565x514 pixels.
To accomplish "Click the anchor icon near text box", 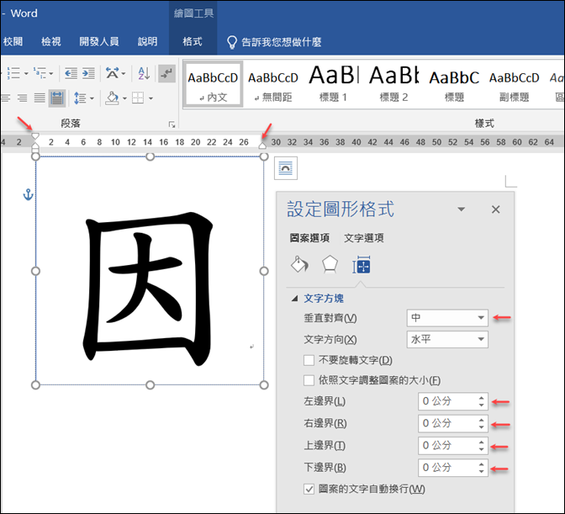I will tap(28, 194).
